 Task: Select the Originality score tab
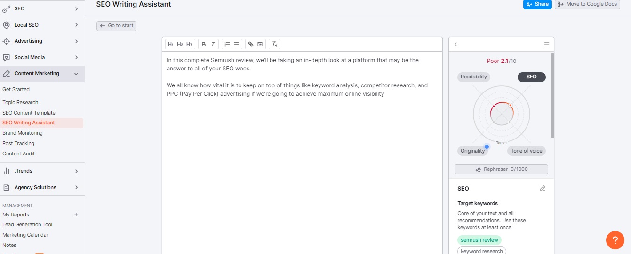click(x=473, y=151)
